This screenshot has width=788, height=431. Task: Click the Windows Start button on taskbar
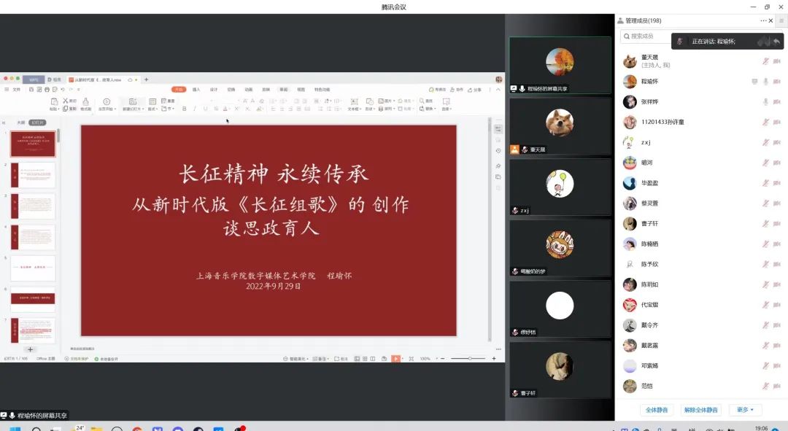(x=14, y=429)
